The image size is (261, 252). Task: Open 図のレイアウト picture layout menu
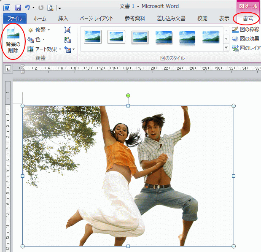246,48
